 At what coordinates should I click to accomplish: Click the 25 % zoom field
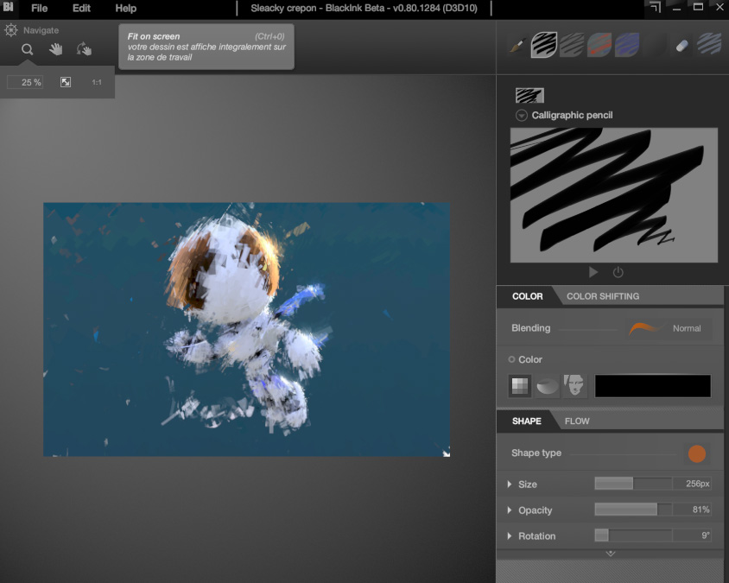[x=26, y=82]
